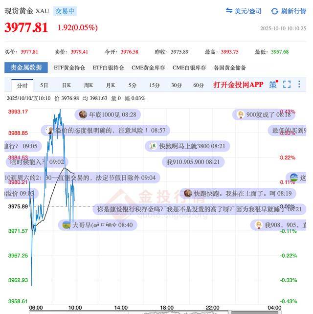Select the 周K chart period
Viewport: 313px width, 314px height.
(88, 85)
